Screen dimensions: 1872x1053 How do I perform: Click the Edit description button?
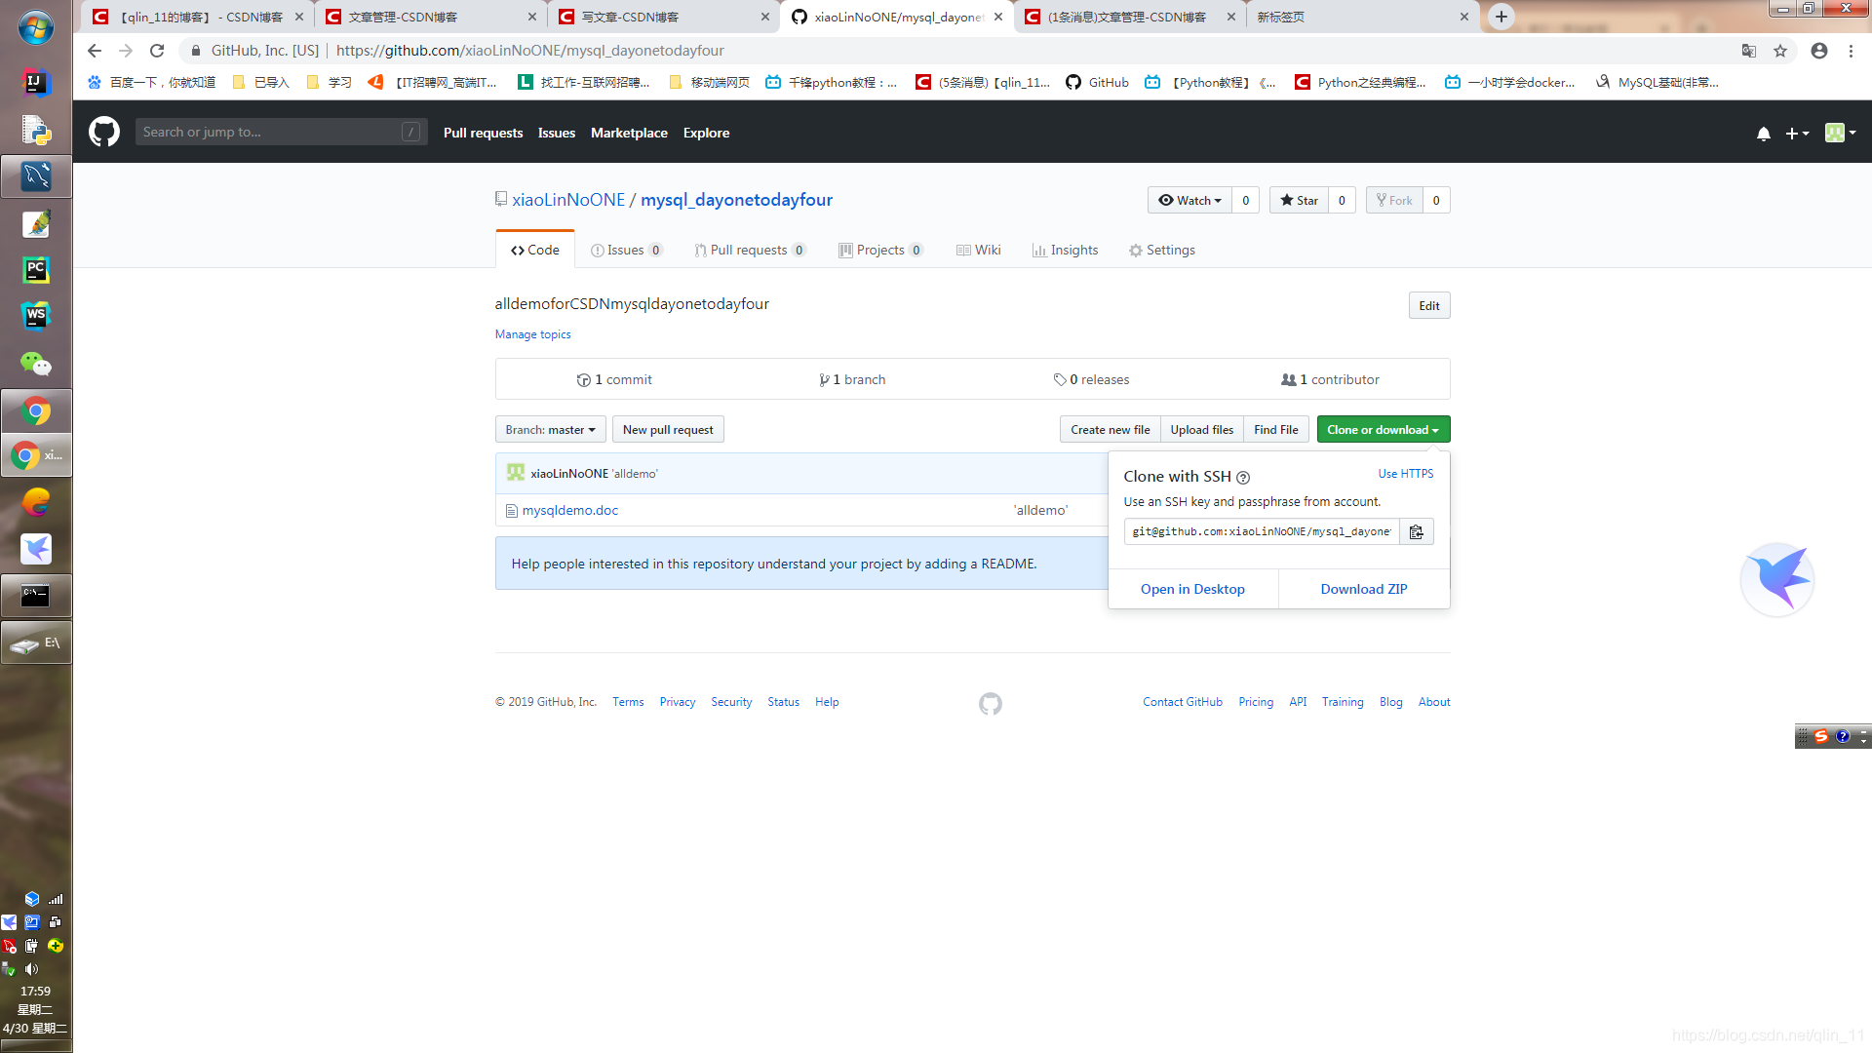pyautogui.click(x=1428, y=306)
